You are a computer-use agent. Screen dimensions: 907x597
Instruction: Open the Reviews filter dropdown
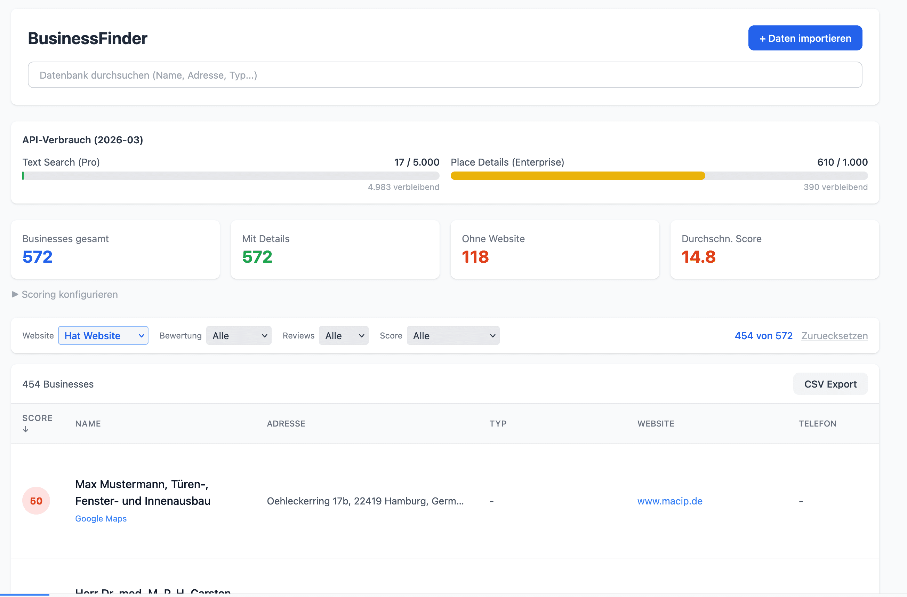point(343,335)
